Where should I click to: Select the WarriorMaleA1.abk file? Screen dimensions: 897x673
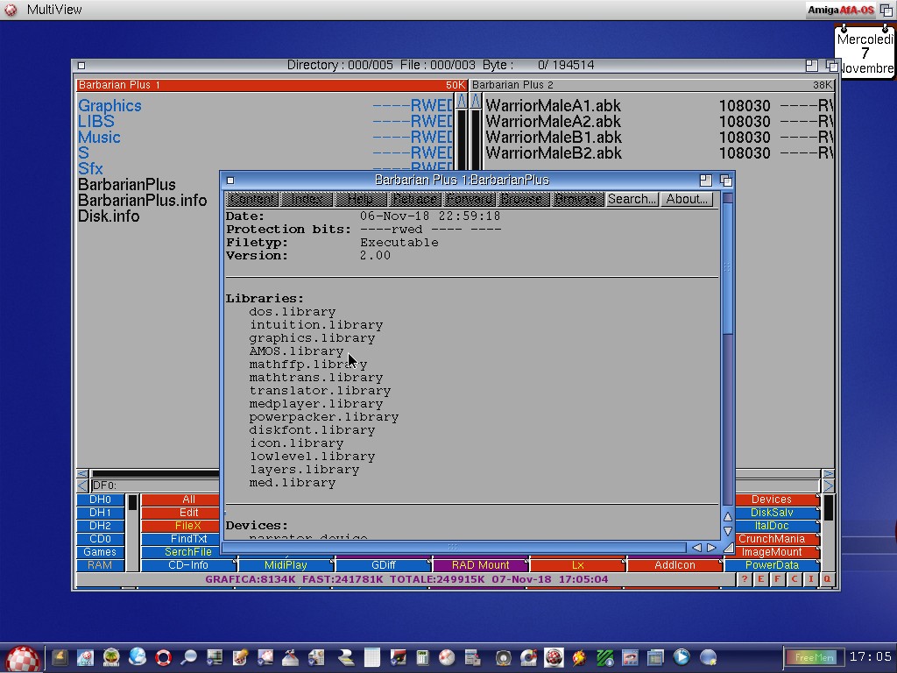pyautogui.click(x=553, y=106)
